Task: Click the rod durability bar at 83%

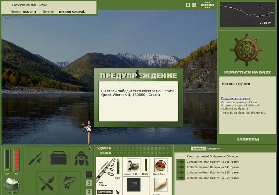Action: click(119, 166)
